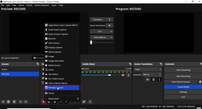
Task: Click the add scene plus icon
Action: tap(3, 102)
